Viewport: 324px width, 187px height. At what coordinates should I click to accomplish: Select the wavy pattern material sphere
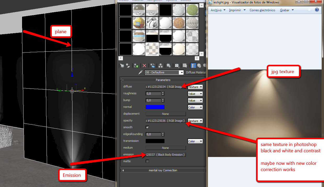192,23
